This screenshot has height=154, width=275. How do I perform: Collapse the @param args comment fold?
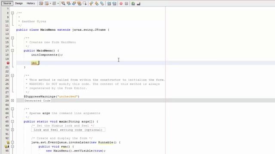tap(12, 109)
